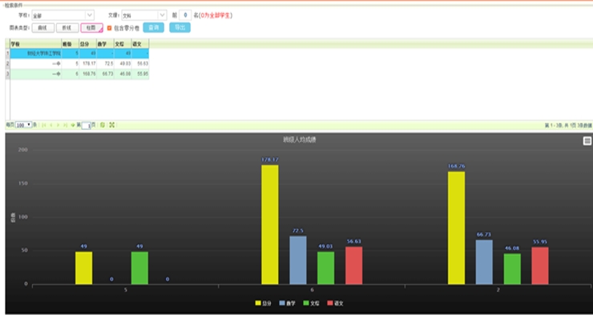Toggle 总分 series in chart legend
Screen dimensions: 593x315
click(264, 303)
